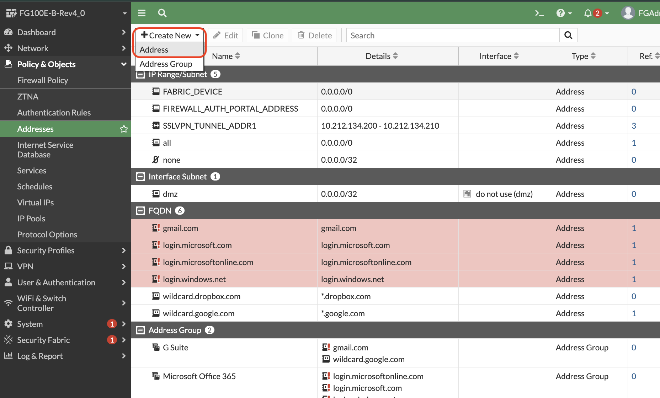
Task: Click the Clone button
Action: [268, 35]
